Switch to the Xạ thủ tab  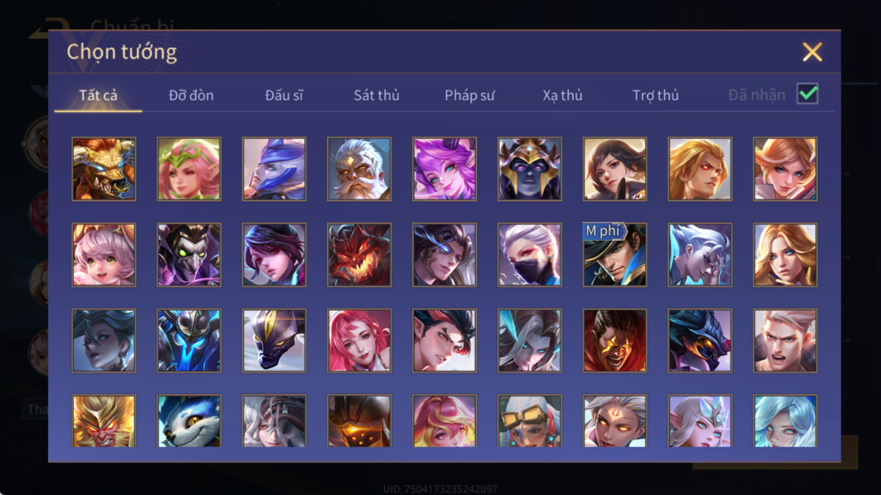pyautogui.click(x=563, y=96)
